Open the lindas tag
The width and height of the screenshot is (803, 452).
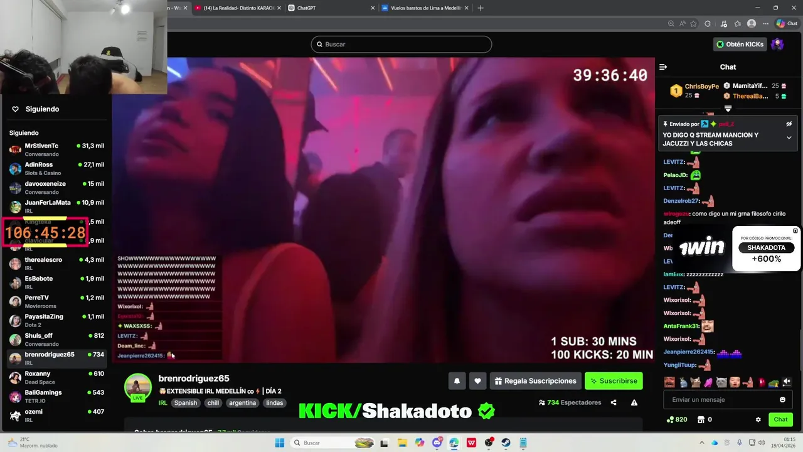click(x=275, y=403)
